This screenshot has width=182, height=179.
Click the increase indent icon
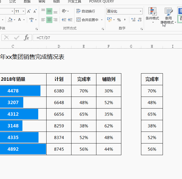click(x=70, y=20)
